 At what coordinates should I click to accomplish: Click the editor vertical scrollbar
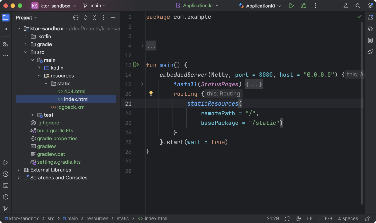pos(362,113)
